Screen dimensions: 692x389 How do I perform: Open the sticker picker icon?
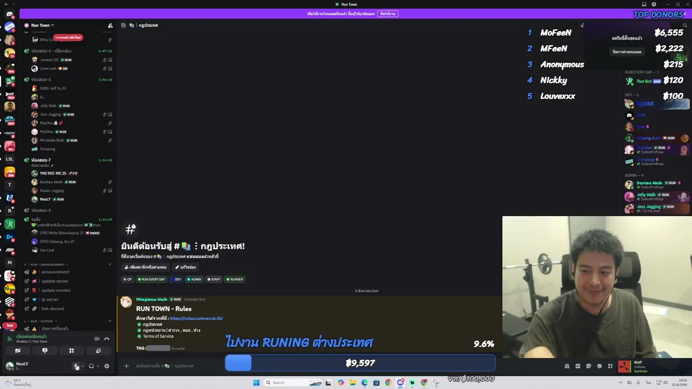(589, 366)
